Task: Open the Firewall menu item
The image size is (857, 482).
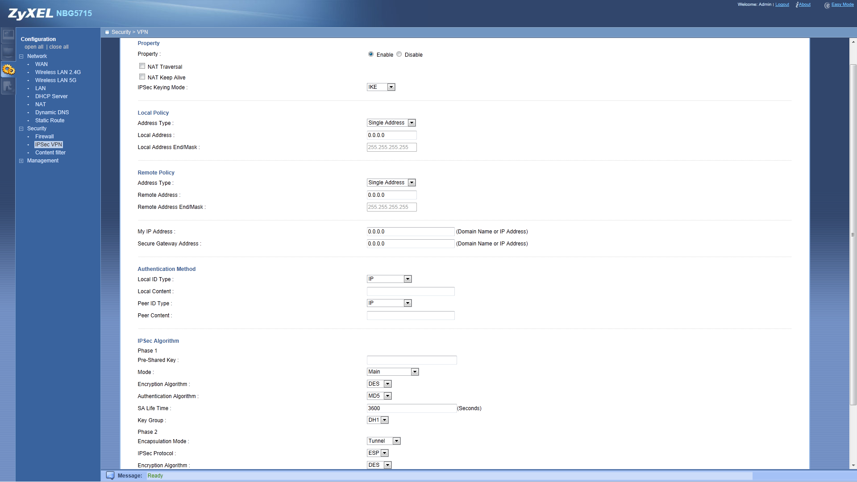Action: tap(44, 137)
